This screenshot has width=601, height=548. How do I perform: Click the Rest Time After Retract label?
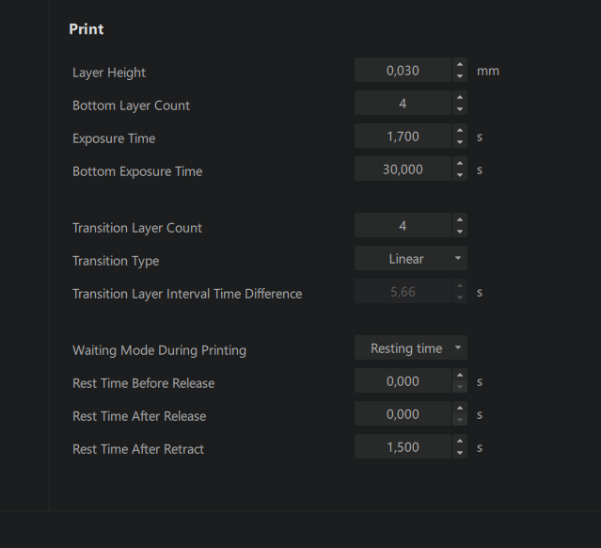click(x=138, y=449)
